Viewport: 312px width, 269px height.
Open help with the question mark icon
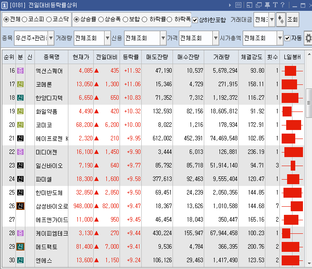coord(283,5)
